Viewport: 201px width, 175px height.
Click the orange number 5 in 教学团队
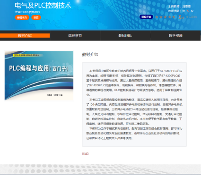point(188,11)
